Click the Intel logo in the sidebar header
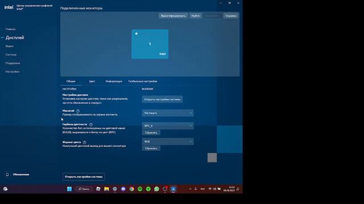Viewport: 364px width, 204px height. click(9, 7)
